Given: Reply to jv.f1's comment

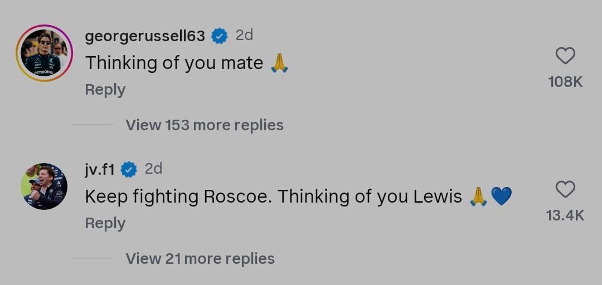Looking at the screenshot, I should click(x=105, y=223).
